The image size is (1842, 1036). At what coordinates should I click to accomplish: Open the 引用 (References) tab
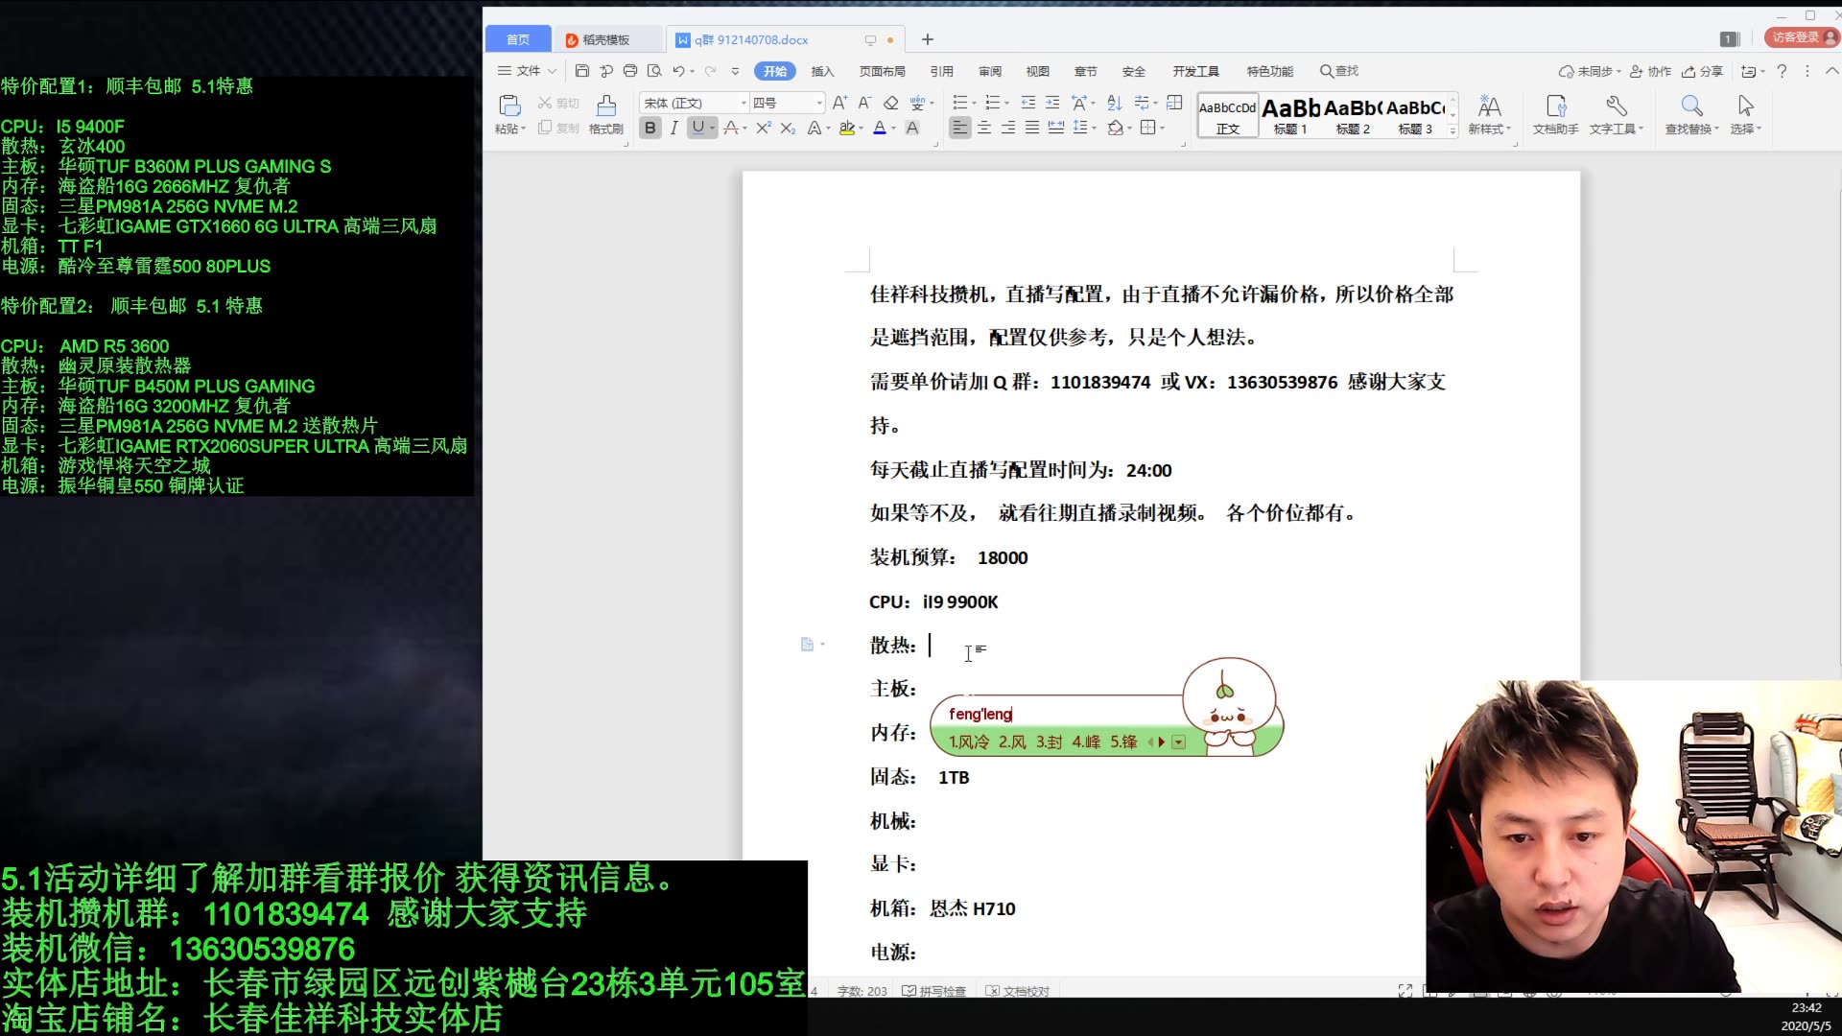pos(941,71)
